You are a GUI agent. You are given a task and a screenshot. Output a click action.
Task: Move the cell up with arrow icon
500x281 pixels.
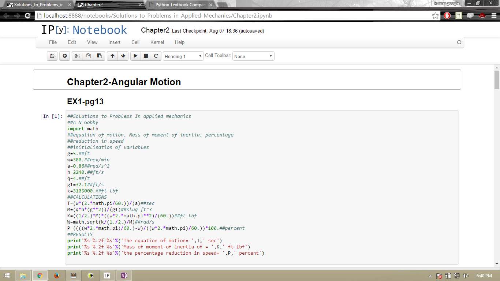click(x=112, y=56)
